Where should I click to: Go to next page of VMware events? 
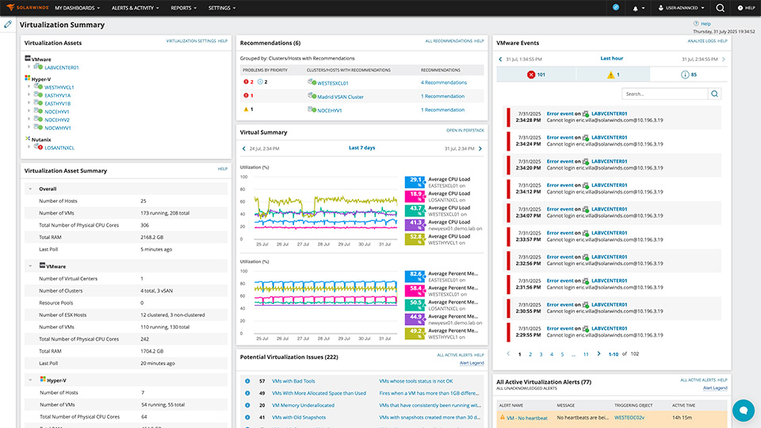[599, 354]
